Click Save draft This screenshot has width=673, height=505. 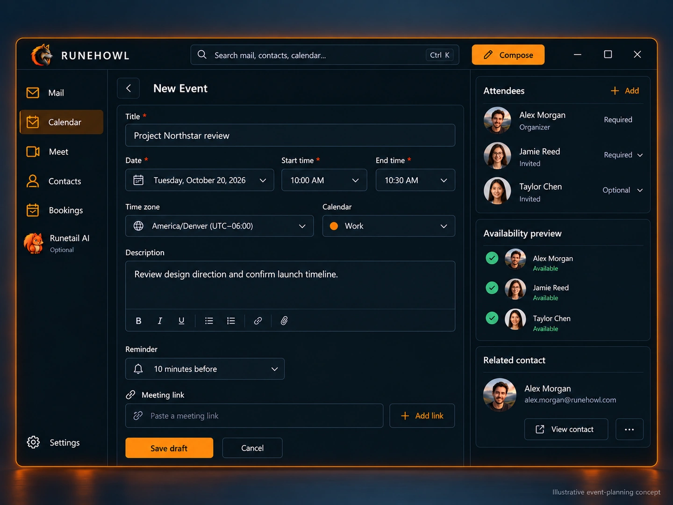point(169,448)
